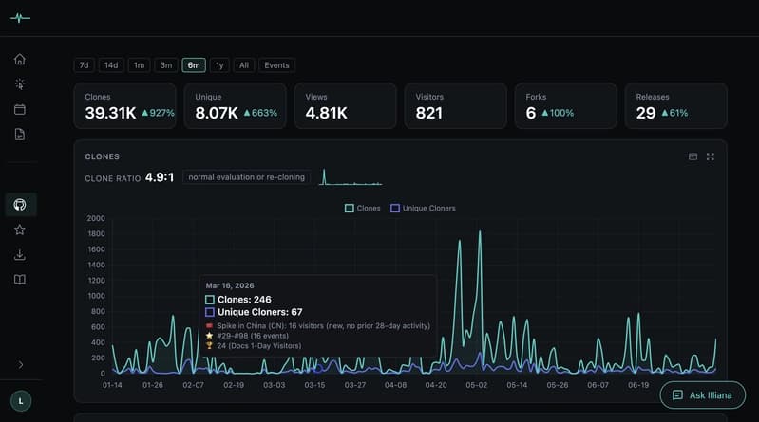Click the Releases 29 stat card
759x422 pixels.
676,106
